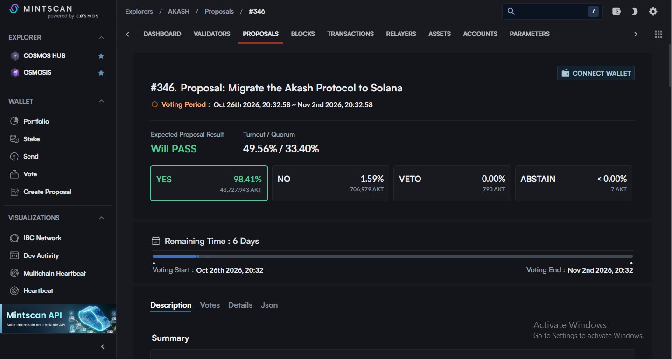672x359 pixels.
Task: Click the Multichain Heartbeat icon
Action: [14, 273]
